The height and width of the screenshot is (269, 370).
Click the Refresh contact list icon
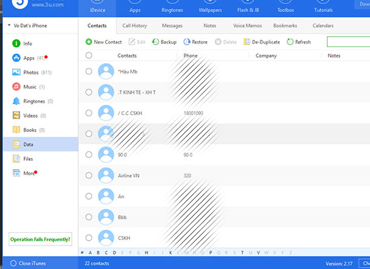[290, 42]
